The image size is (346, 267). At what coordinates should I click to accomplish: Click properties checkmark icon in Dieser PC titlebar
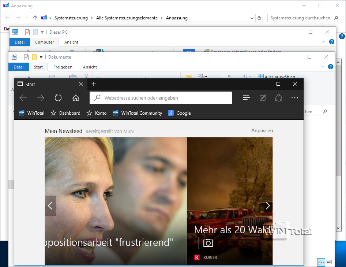tap(27, 32)
